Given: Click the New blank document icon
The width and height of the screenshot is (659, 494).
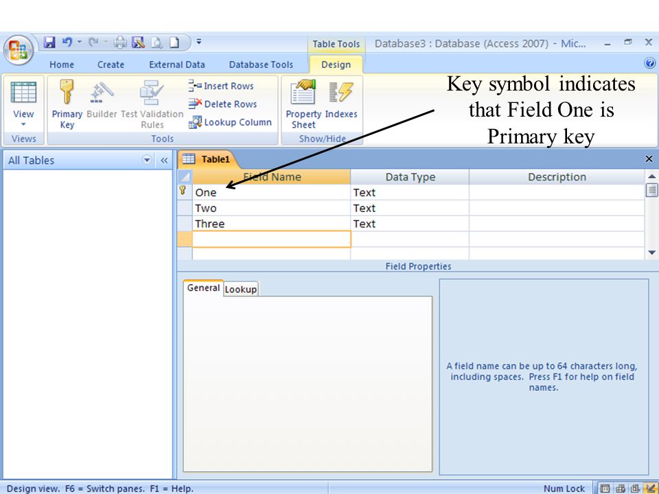Looking at the screenshot, I should (174, 42).
